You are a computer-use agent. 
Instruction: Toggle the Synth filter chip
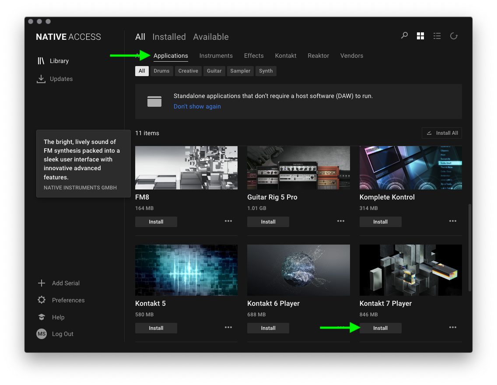pyautogui.click(x=266, y=71)
